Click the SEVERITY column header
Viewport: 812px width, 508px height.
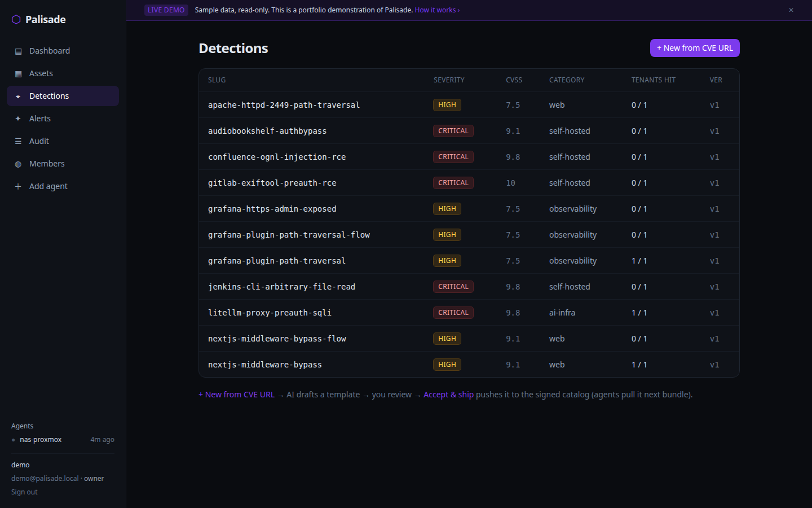pos(449,80)
